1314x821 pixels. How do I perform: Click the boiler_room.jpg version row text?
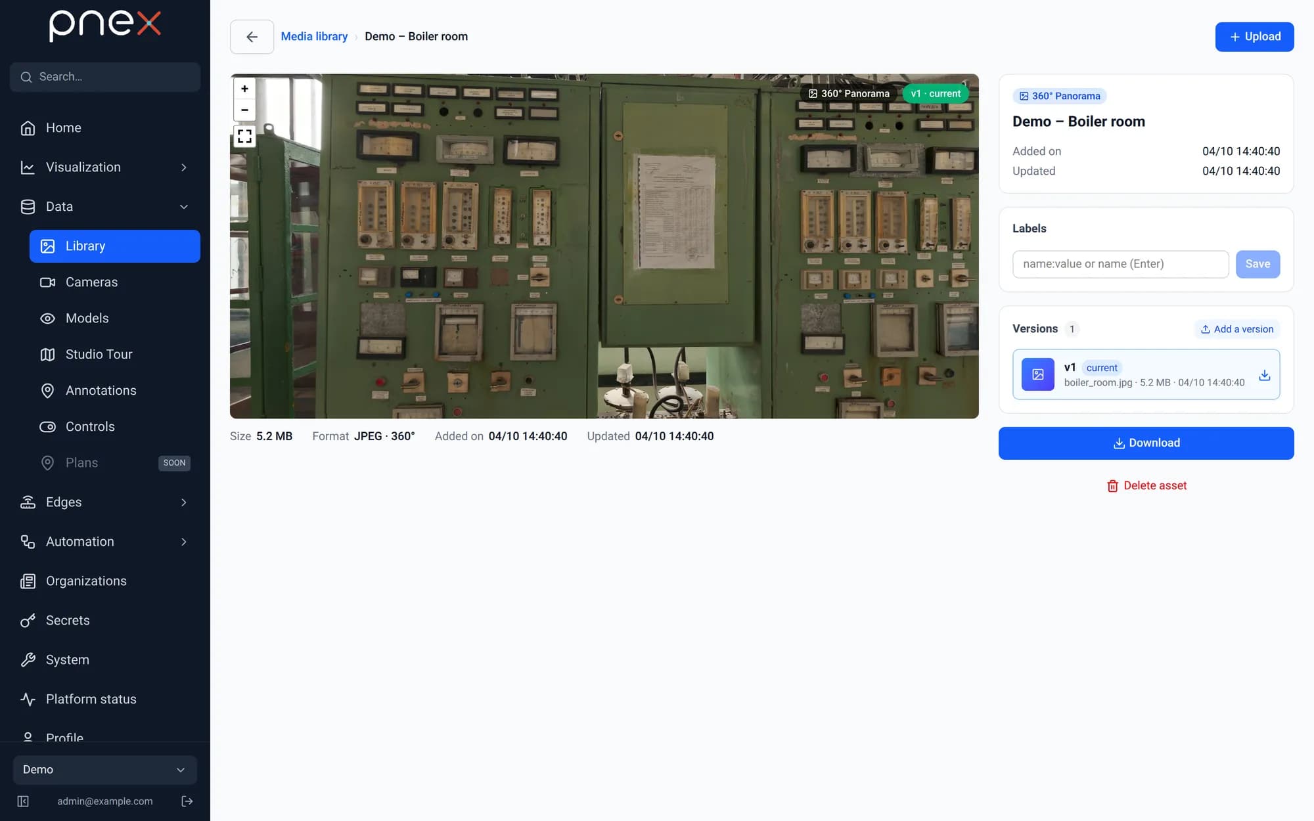pos(1154,383)
